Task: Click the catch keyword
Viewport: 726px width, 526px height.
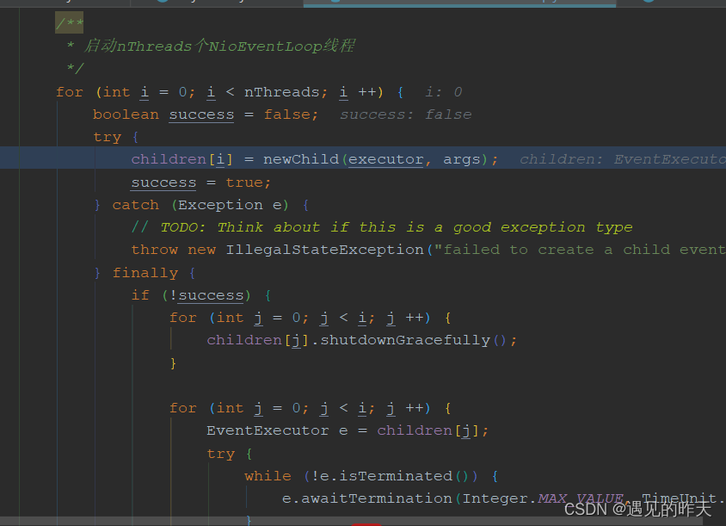Action: (x=135, y=205)
